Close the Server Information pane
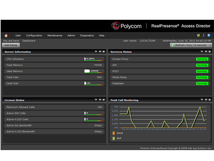This screenshot has height=161, width=214. pos(103,52)
